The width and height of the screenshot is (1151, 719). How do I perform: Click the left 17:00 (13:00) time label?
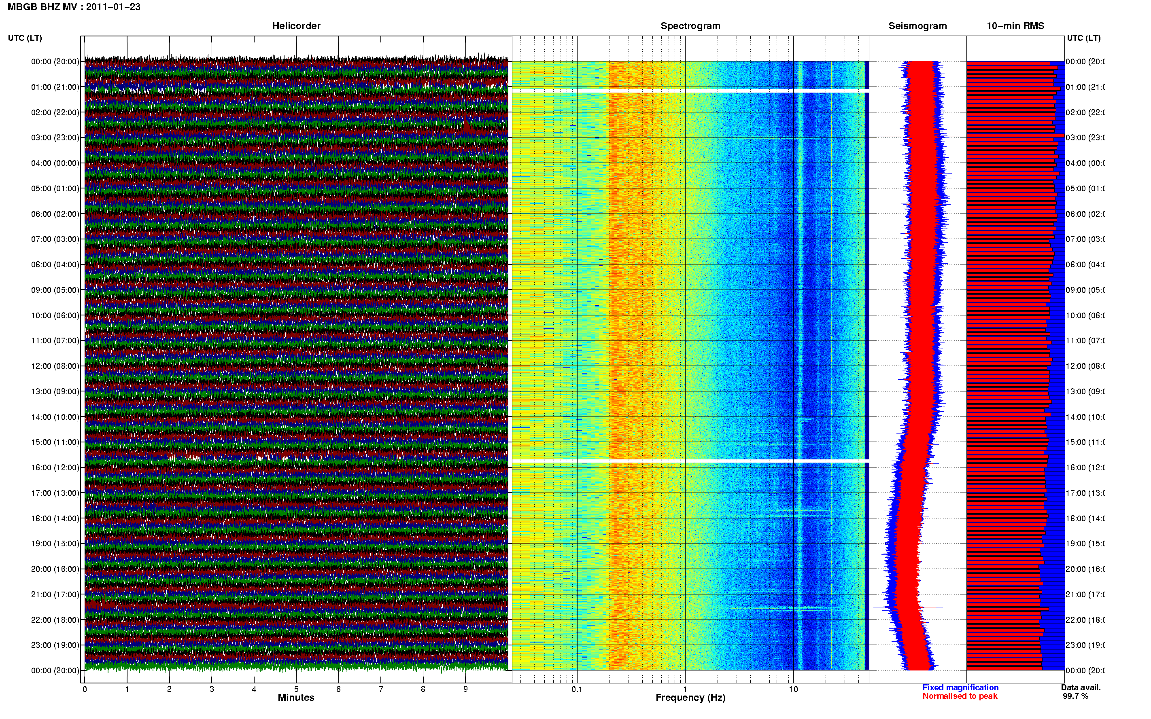55,493
